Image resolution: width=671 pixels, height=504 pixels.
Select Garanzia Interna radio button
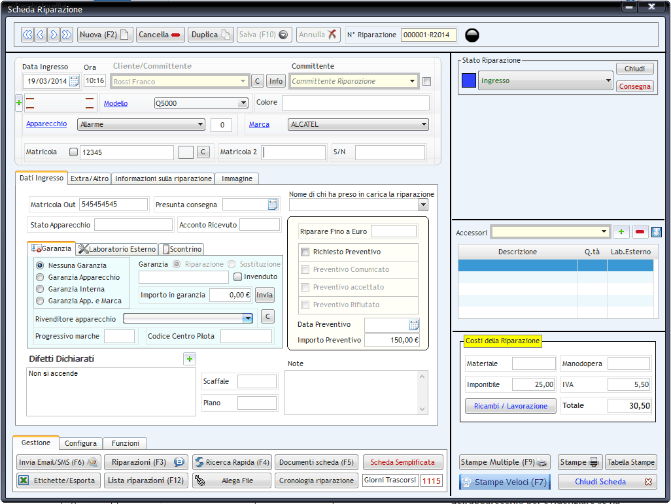pos(41,289)
